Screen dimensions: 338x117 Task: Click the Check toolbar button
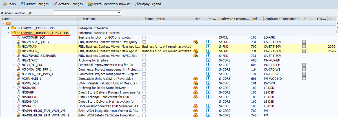[9, 4]
